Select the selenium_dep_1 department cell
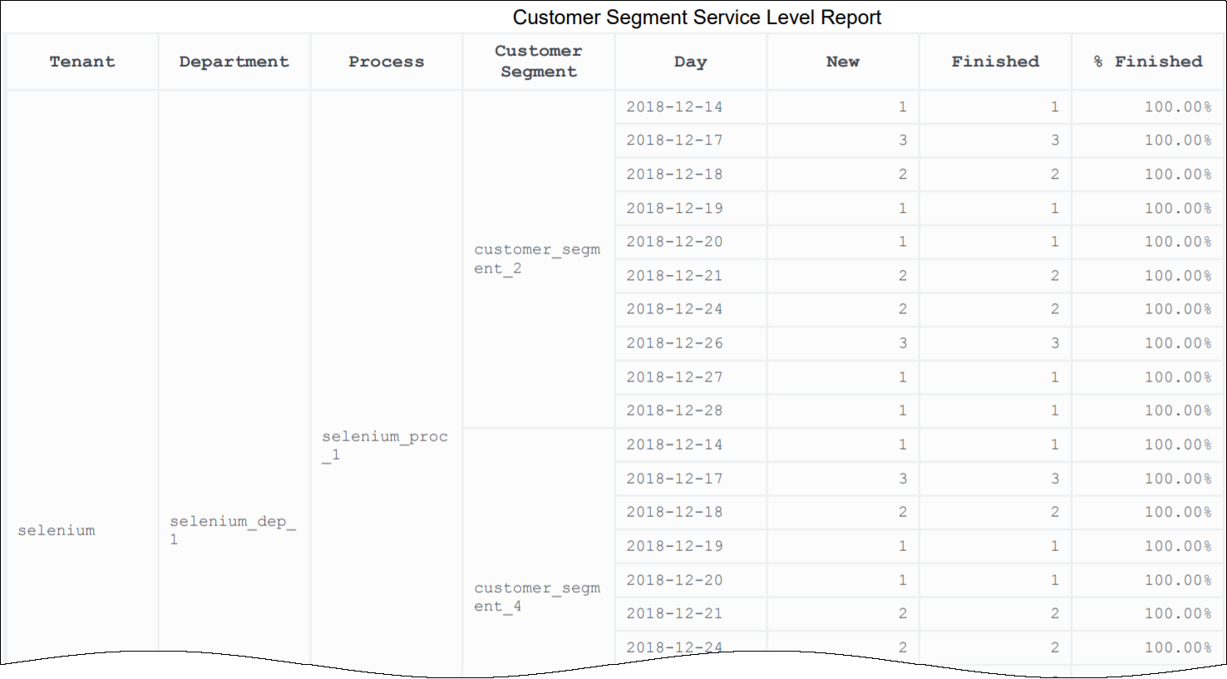Image resolution: width=1227 pixels, height=679 pixels. click(x=233, y=529)
